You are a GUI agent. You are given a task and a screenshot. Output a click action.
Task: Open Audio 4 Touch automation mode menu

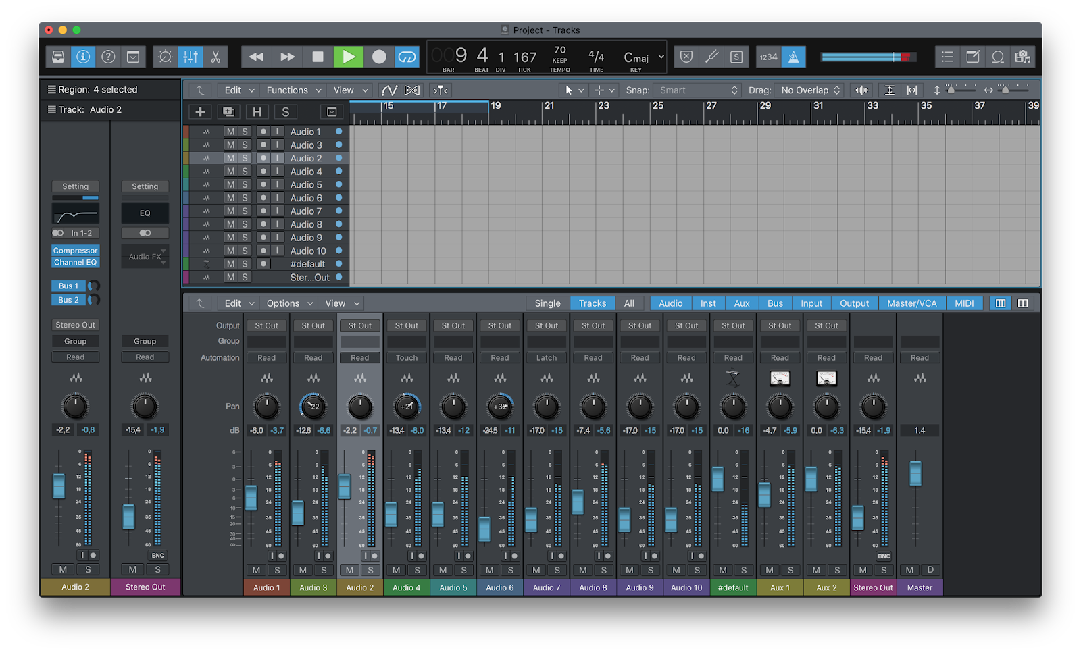(407, 358)
